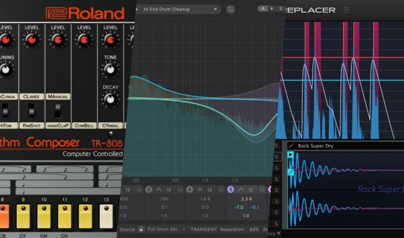Click the preset dropdown arrow
The width and height of the screenshot is (404, 238).
coord(215,10)
